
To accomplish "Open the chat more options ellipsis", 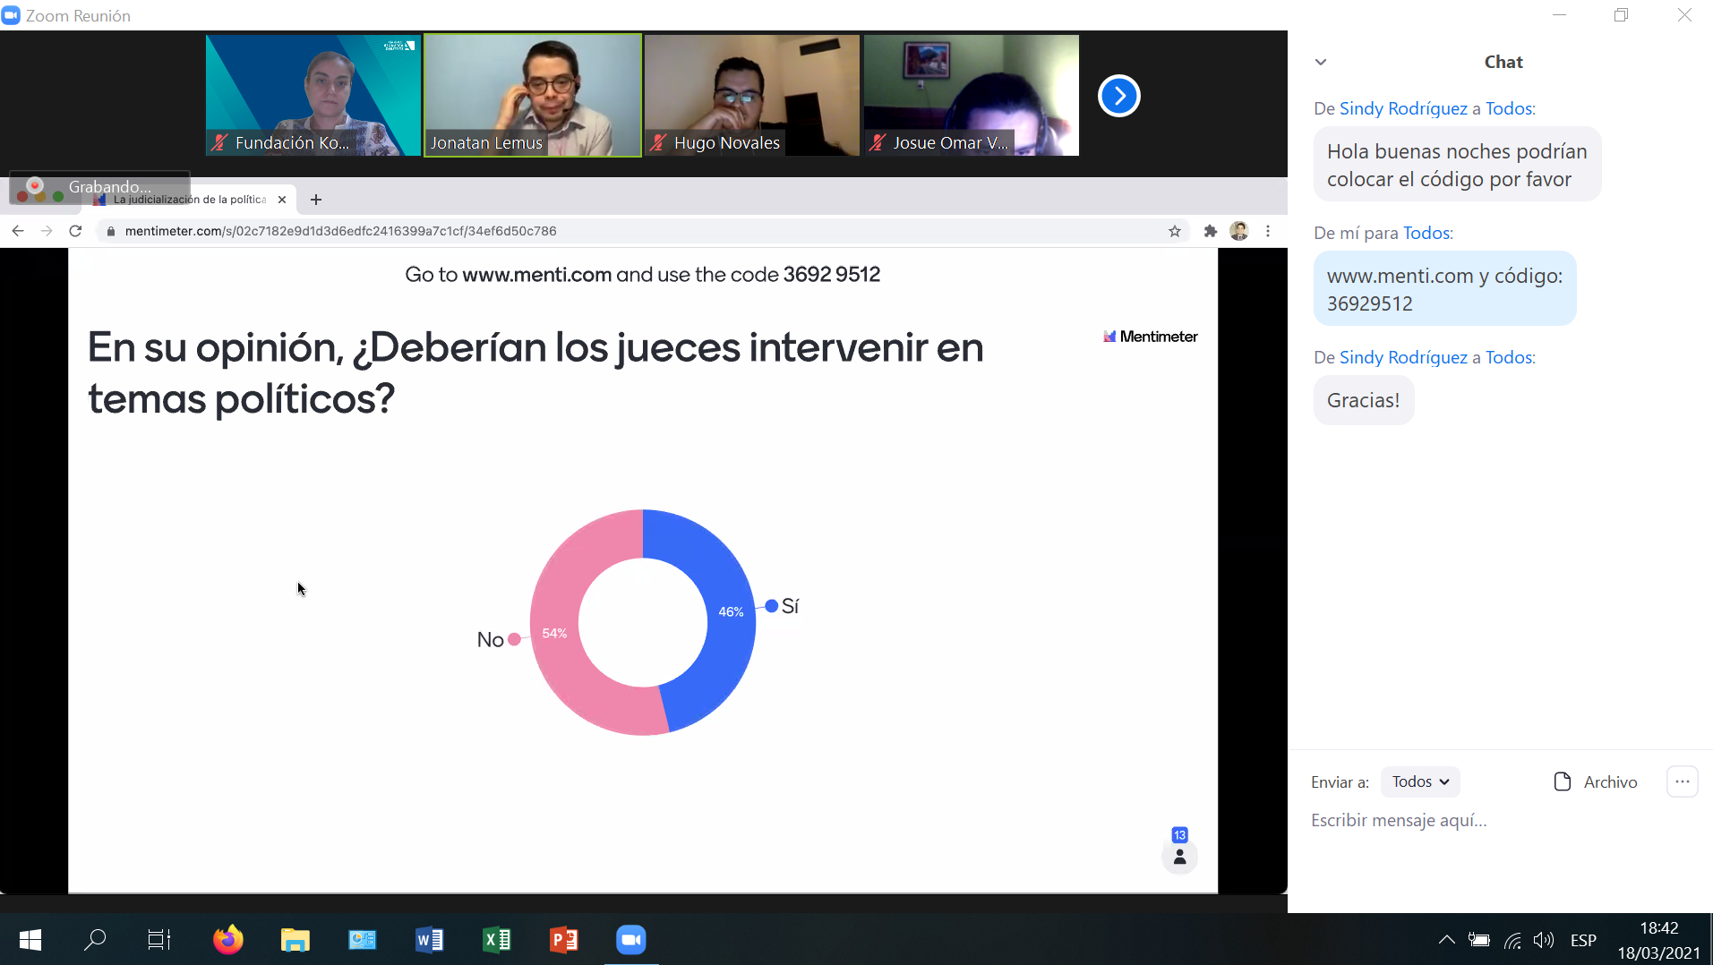I will [x=1682, y=781].
